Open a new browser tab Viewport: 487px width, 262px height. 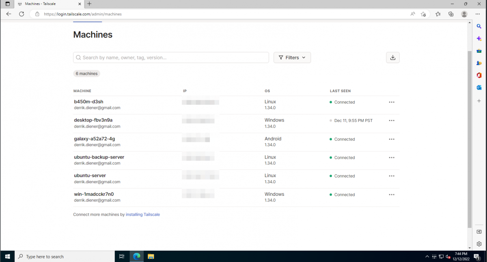tap(88, 4)
